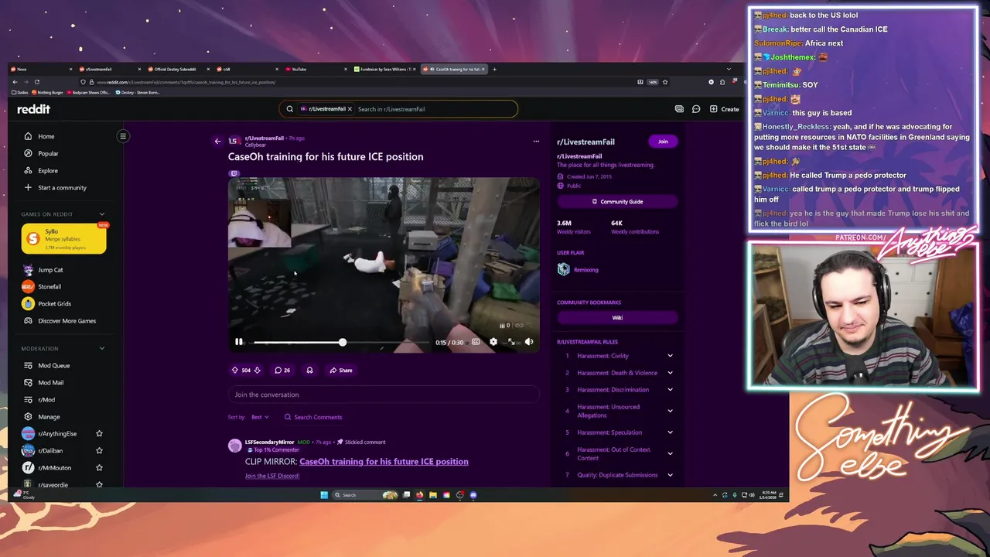Open the Join the LSF Discord link

point(272,476)
